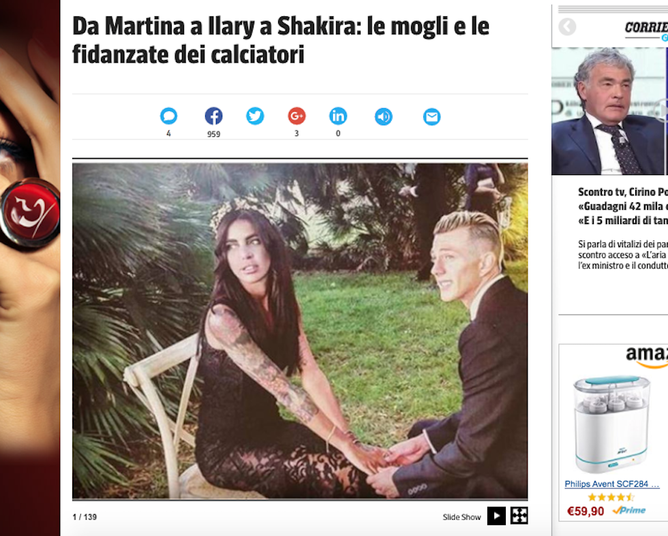This screenshot has height=536, width=668.
Task: Open the comments speech bubble icon
Action: pyautogui.click(x=169, y=116)
